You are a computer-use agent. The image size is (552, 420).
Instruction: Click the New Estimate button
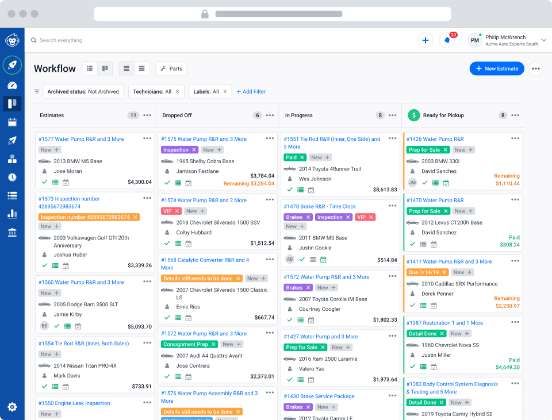click(497, 68)
